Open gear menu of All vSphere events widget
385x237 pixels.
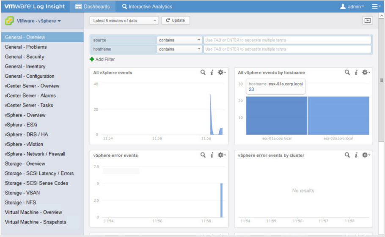coord(221,72)
